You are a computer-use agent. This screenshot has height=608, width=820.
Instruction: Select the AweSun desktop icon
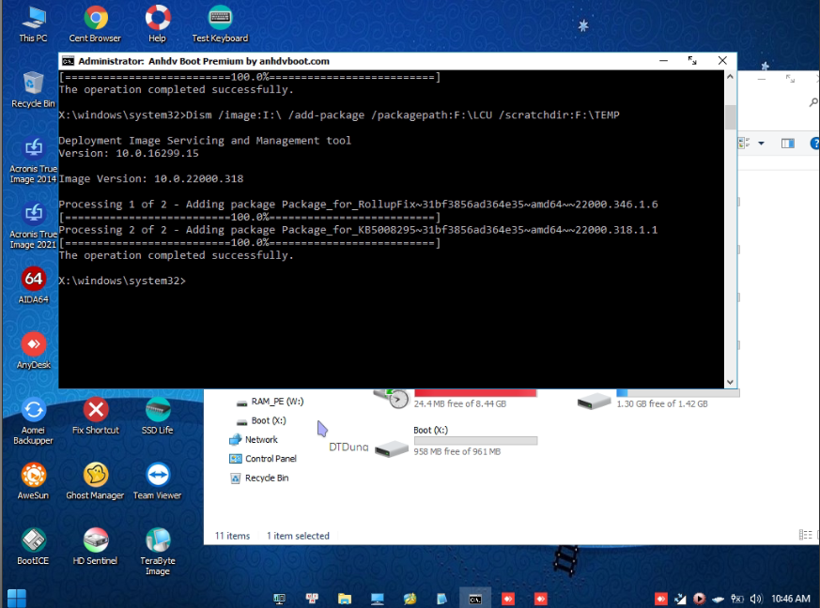33,481
